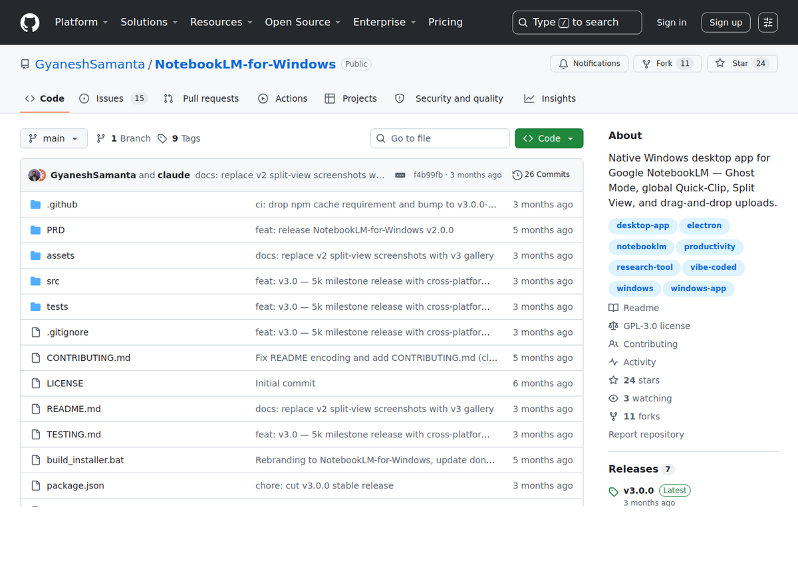Switch to the Code tab
798x561 pixels.
coord(45,98)
